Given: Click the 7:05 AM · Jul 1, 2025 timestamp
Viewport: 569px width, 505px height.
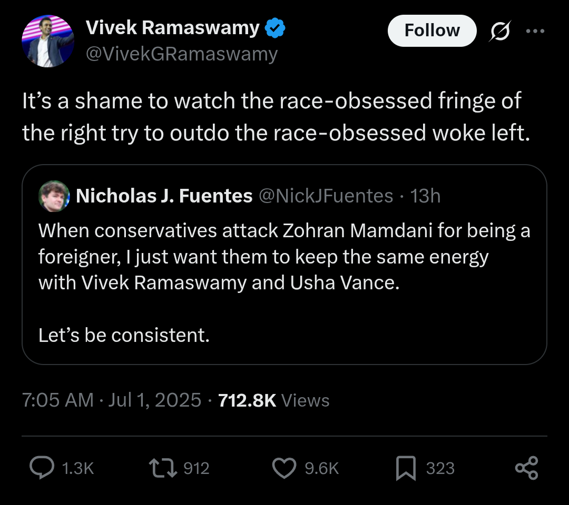Looking at the screenshot, I should 111,400.
